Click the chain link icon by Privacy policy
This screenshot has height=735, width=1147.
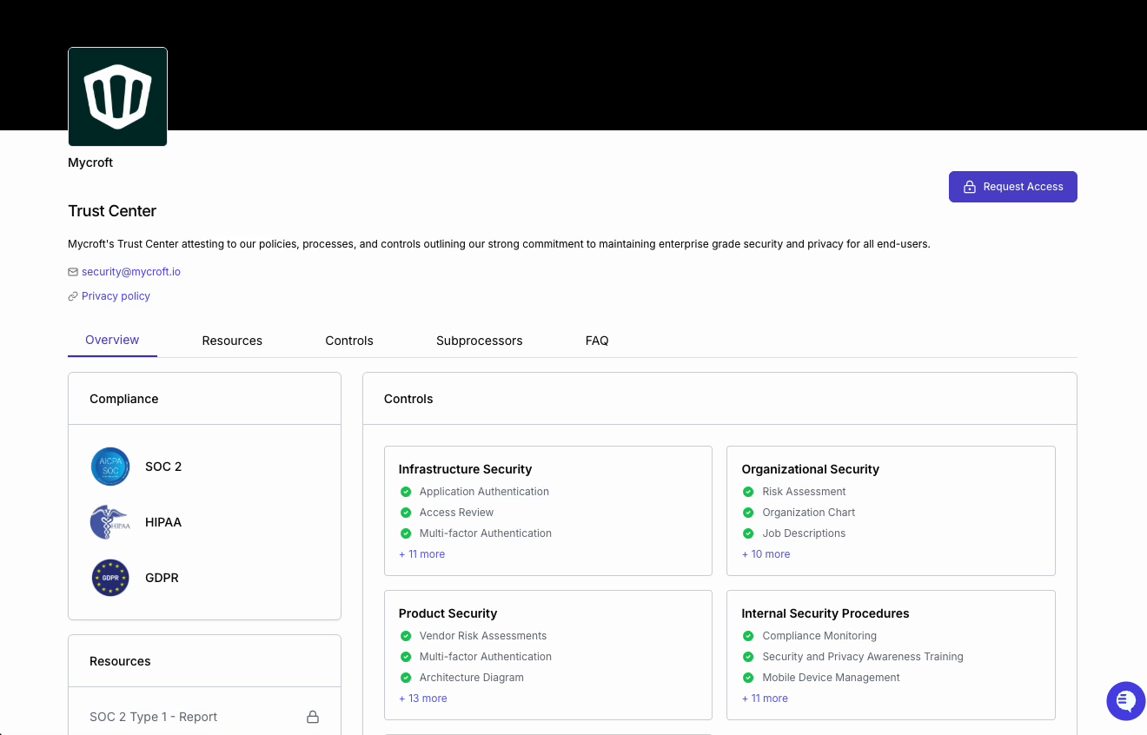click(73, 296)
